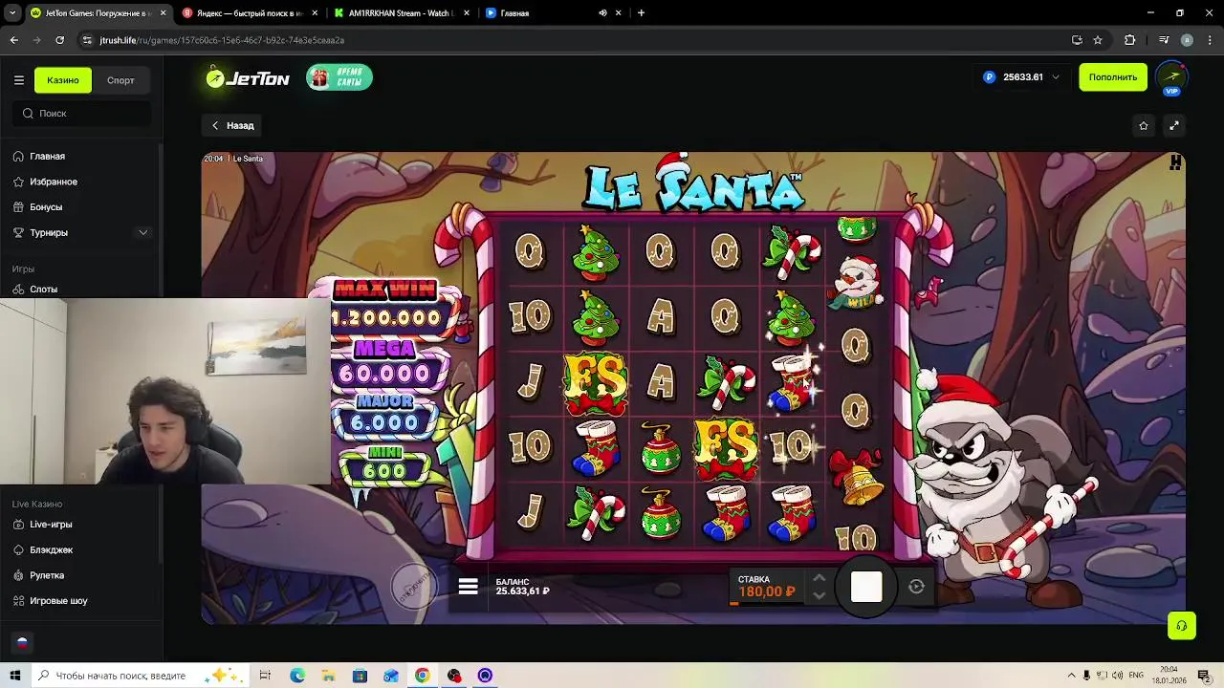
Task: Expand the Турниры chevron
Action: click(143, 232)
